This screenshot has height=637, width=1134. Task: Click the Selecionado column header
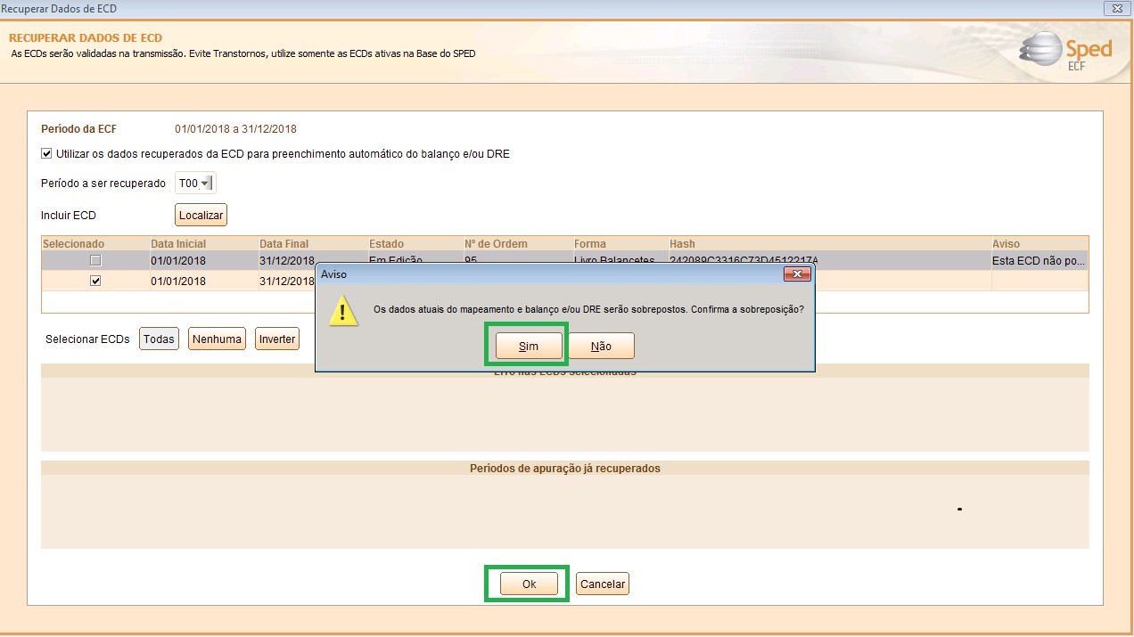click(x=94, y=243)
